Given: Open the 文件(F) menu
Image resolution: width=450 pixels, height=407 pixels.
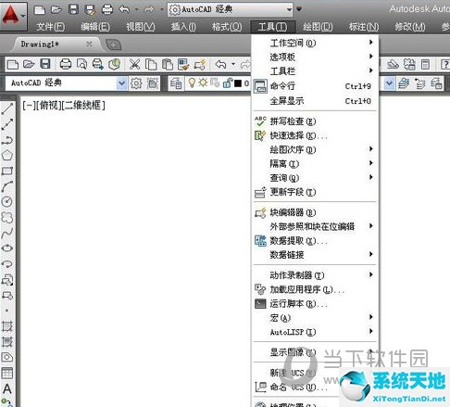Looking at the screenshot, I should [x=51, y=27].
